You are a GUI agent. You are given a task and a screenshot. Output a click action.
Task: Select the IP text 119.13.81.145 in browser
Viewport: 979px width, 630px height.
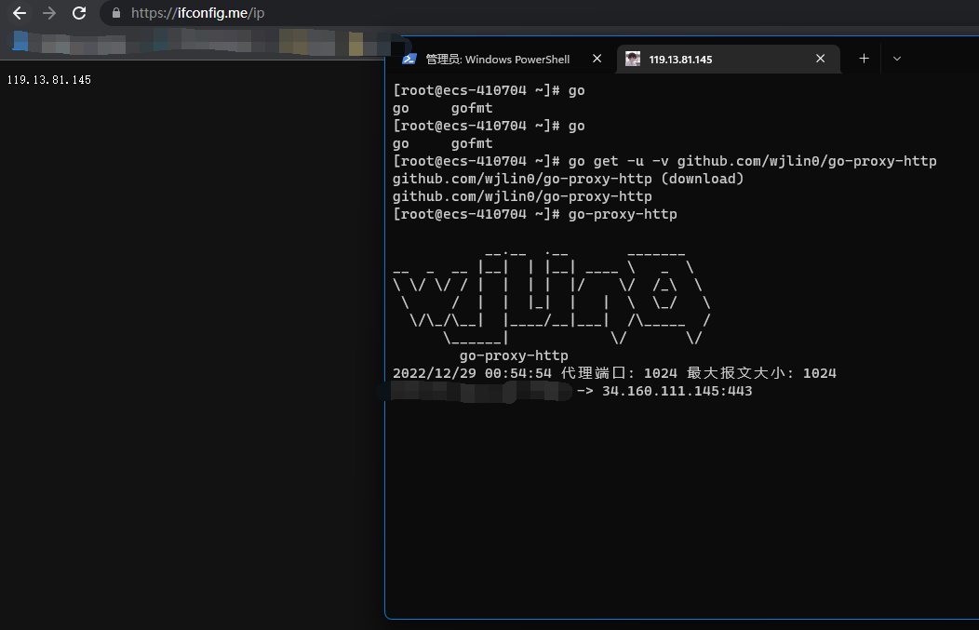tap(49, 79)
